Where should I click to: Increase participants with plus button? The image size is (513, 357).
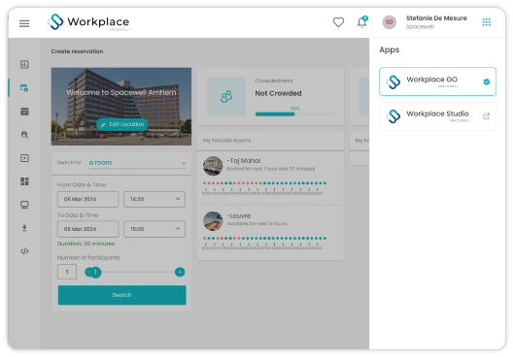click(x=180, y=272)
